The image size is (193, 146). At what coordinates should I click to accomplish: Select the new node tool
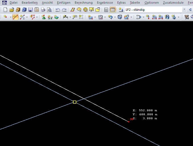[x=5, y=17]
